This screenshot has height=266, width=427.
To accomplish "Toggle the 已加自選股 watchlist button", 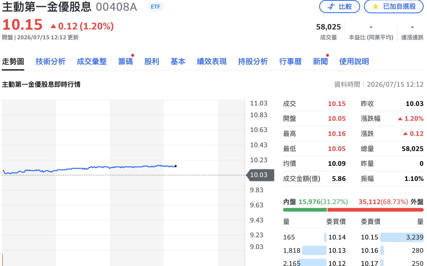I will (394, 7).
